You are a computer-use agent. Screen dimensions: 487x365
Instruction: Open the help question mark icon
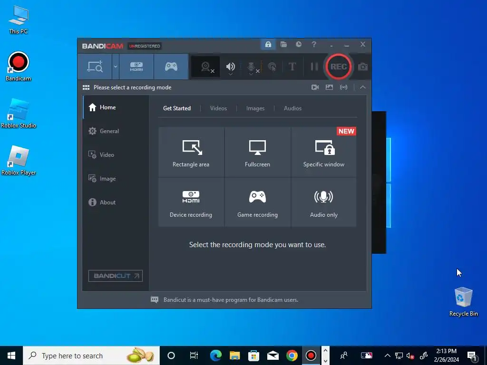[314, 44]
